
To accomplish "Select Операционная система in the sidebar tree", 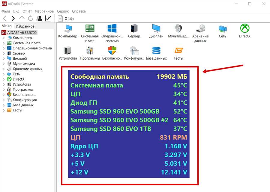I will tap(29, 48).
